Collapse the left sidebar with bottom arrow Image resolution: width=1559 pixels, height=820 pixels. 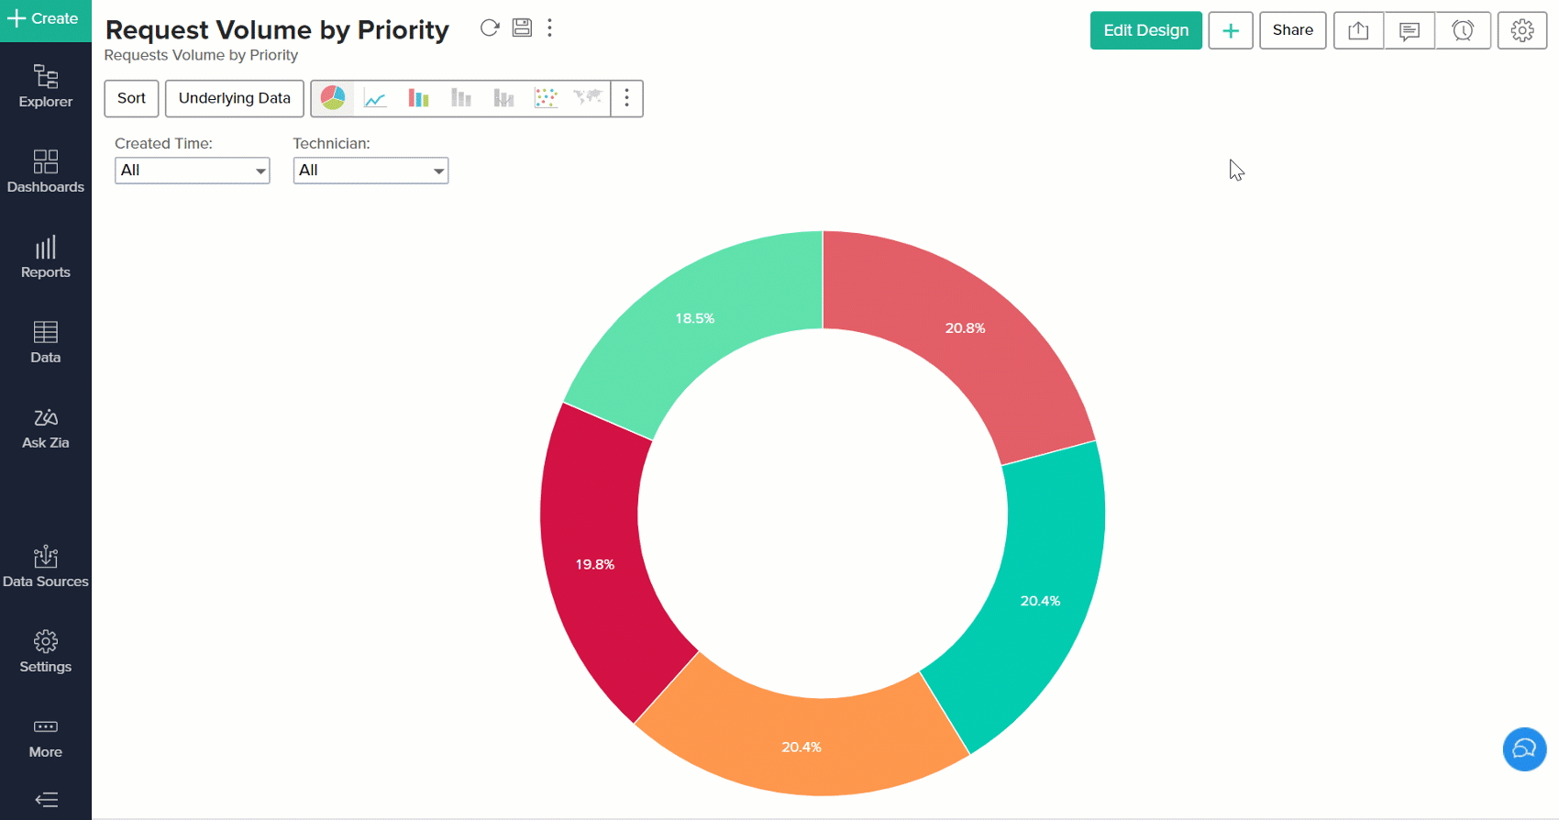[46, 800]
